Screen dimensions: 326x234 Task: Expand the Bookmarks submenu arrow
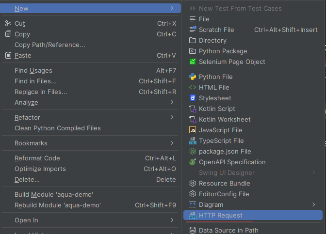coord(172,143)
